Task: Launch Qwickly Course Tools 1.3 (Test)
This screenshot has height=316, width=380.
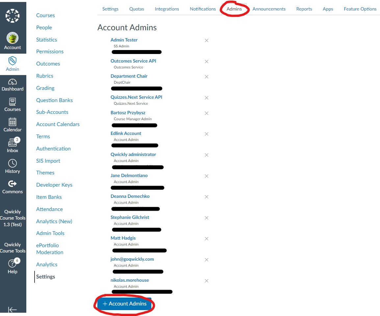Action: [x=13, y=218]
